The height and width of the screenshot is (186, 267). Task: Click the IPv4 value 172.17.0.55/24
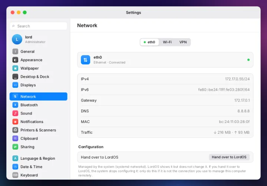[237, 79]
